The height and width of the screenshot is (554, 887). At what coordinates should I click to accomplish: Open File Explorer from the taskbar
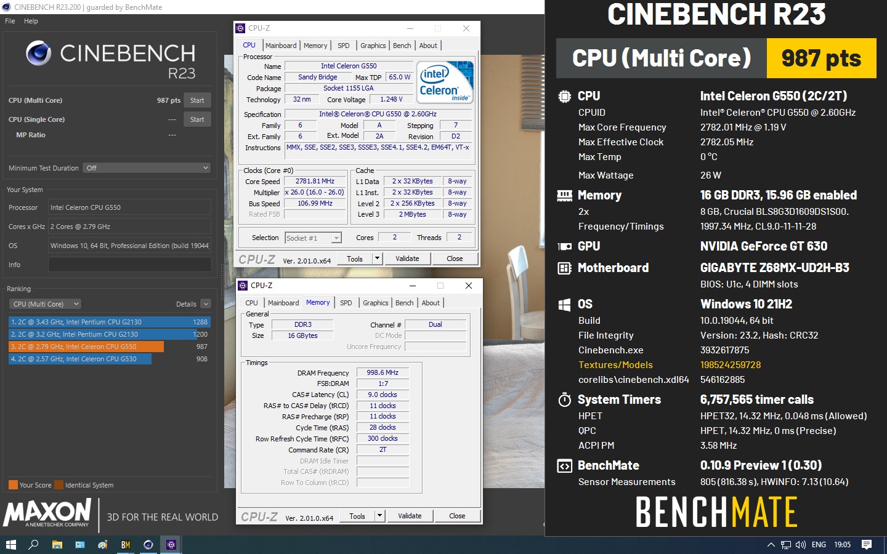[57, 545]
